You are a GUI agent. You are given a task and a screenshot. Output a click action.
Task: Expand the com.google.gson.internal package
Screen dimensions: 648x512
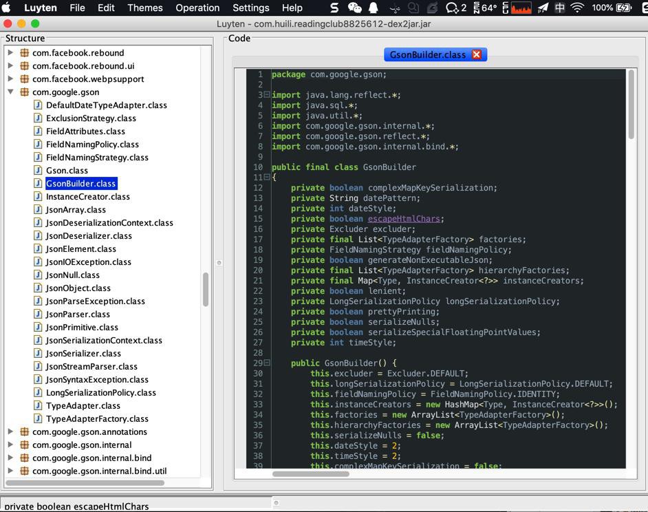pos(11,445)
